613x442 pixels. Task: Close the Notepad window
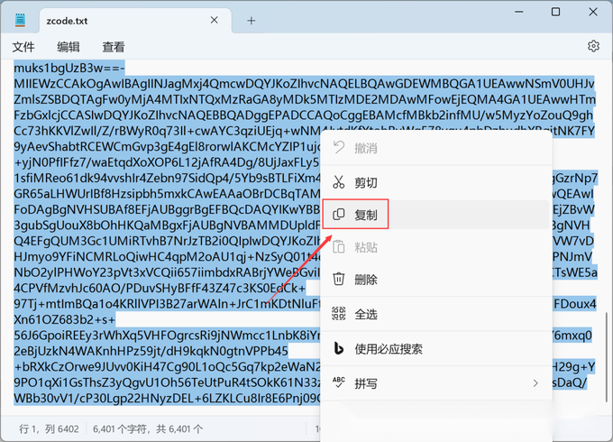coord(593,12)
